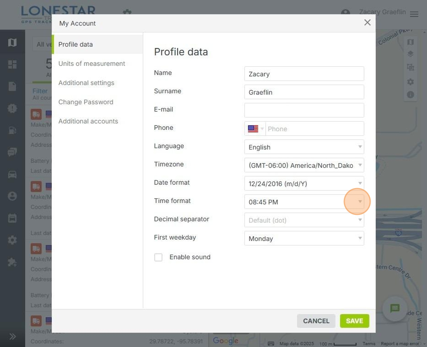Expand the sidebar with double chevron
The image size is (427, 347).
tap(12, 336)
